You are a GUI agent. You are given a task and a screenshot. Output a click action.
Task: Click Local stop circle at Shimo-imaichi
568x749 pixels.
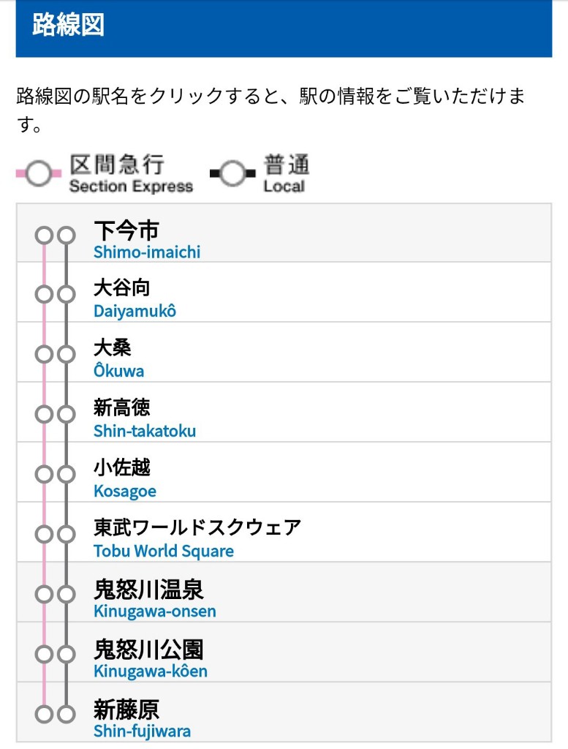(67, 236)
